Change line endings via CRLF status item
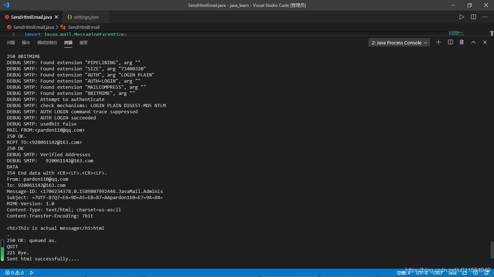 (x=438, y=273)
